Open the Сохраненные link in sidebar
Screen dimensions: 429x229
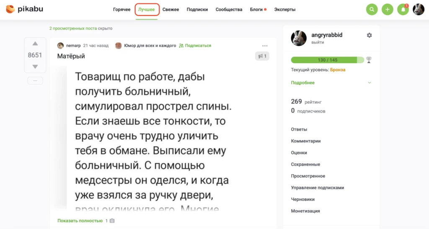(305, 164)
